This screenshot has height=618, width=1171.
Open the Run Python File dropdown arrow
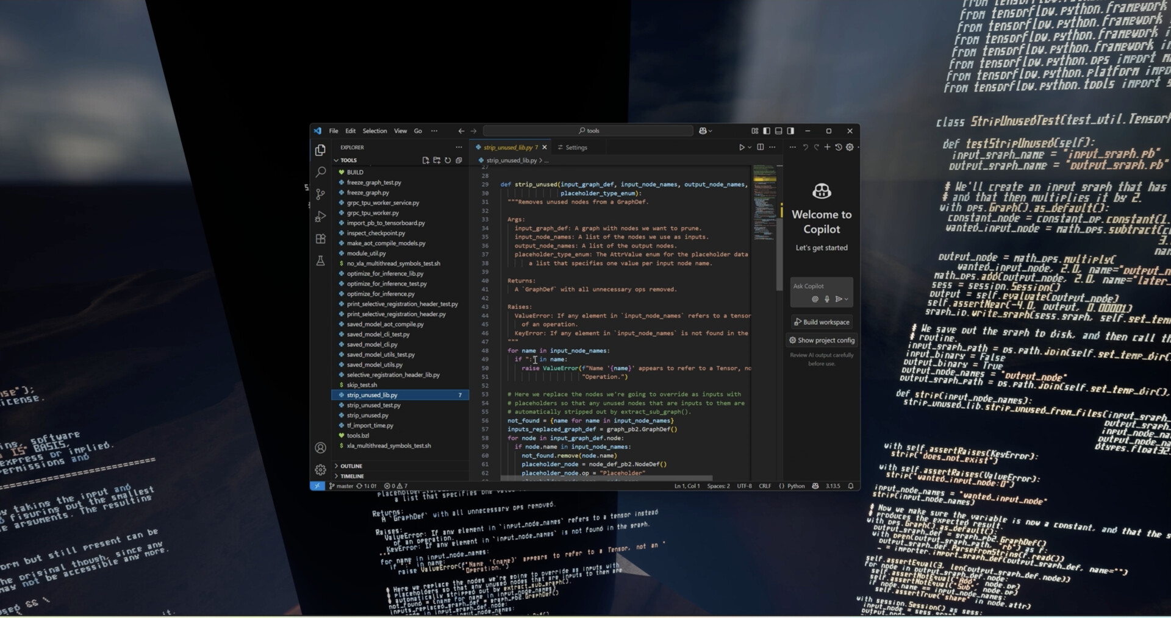point(750,147)
